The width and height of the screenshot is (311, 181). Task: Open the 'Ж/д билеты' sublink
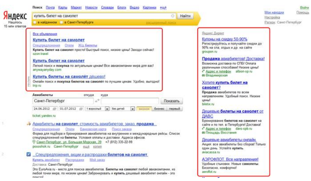click(88, 45)
